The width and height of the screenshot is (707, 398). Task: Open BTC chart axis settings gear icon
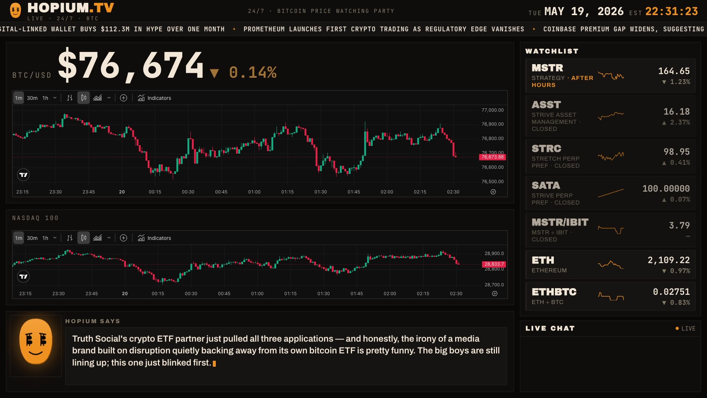coord(493,192)
